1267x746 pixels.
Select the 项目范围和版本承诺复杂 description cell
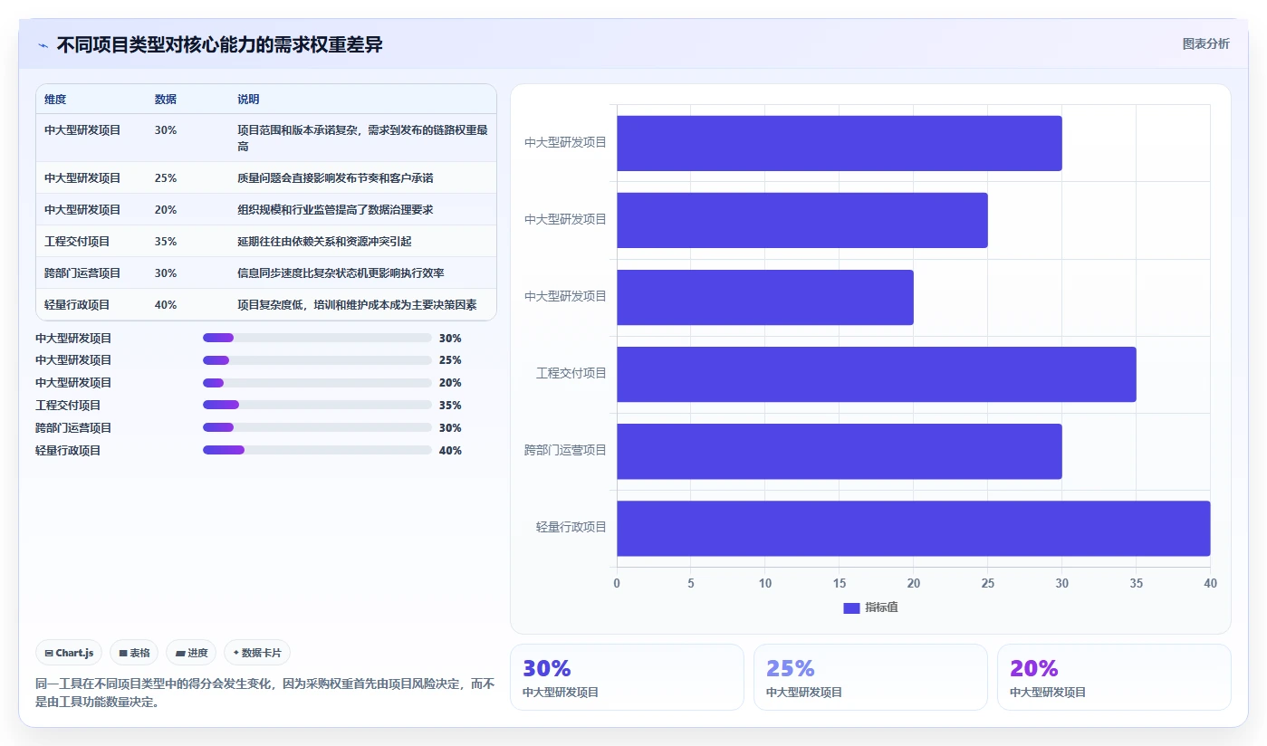click(x=363, y=138)
